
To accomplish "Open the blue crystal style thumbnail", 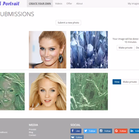I will pos(89,50).
